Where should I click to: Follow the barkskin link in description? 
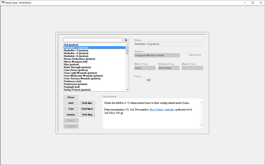tap(169, 110)
